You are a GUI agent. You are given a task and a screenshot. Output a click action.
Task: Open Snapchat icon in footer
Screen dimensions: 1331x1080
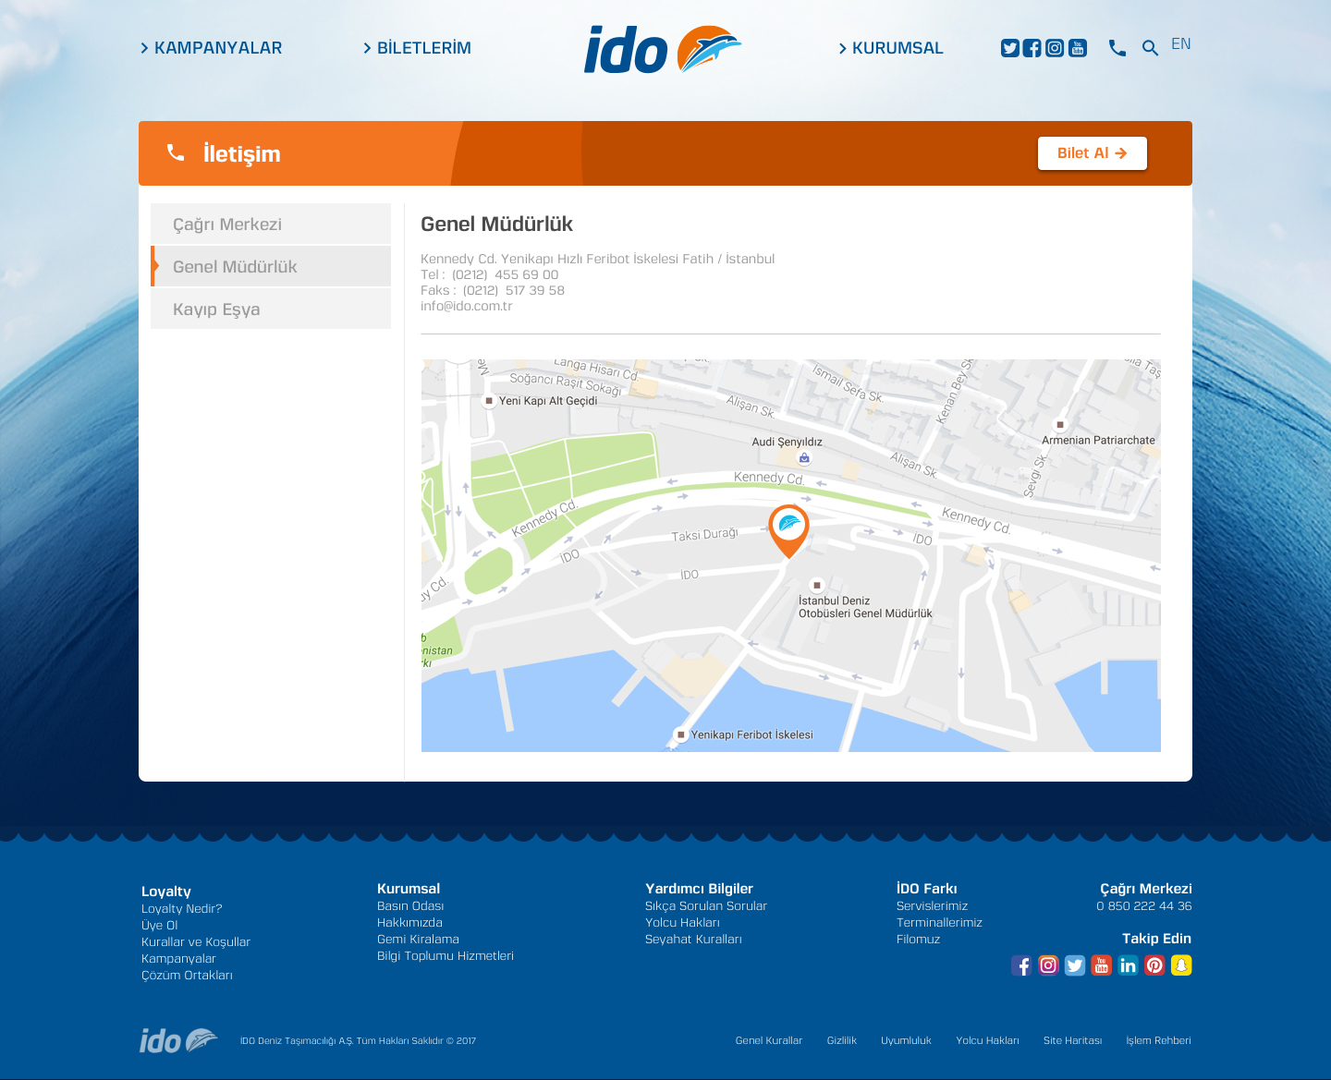(x=1181, y=965)
